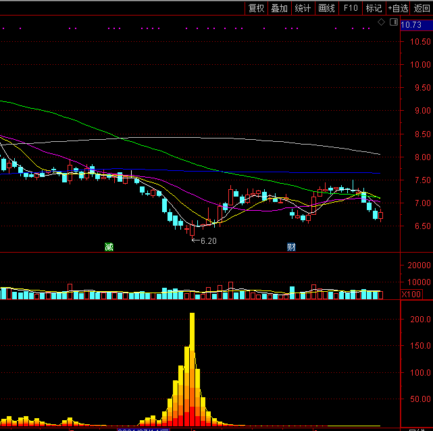The height and width of the screenshot is (431, 433).
Task: Click the 9.00 price axis label
Action: pos(422,111)
